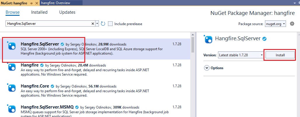Click version 1.7.28 of Hangfire.SqlServer.MSMQ row

tap(177, 107)
